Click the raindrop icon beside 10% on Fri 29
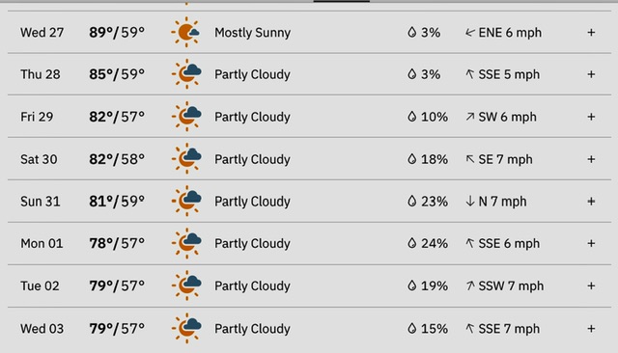 point(412,117)
